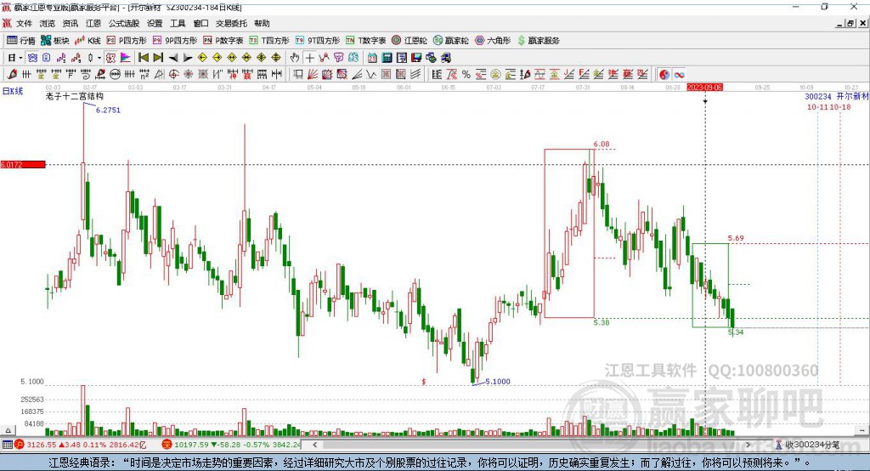Click the n² tool icon
This screenshot has width=870, height=471.
[144, 75]
